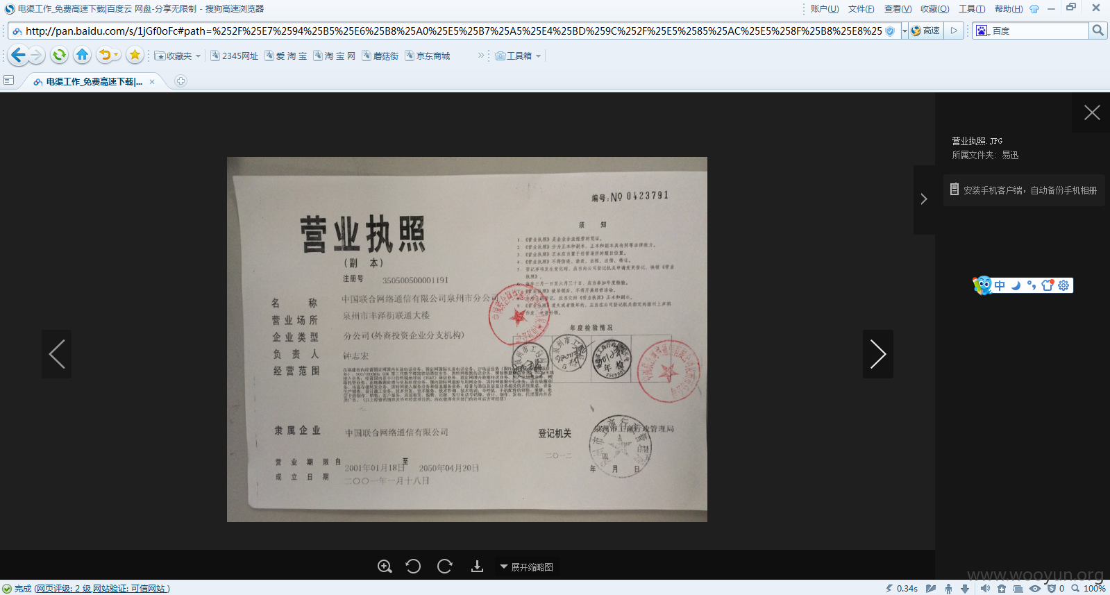Rotate image clockwise
This screenshot has height=595, width=1110.
click(x=445, y=567)
